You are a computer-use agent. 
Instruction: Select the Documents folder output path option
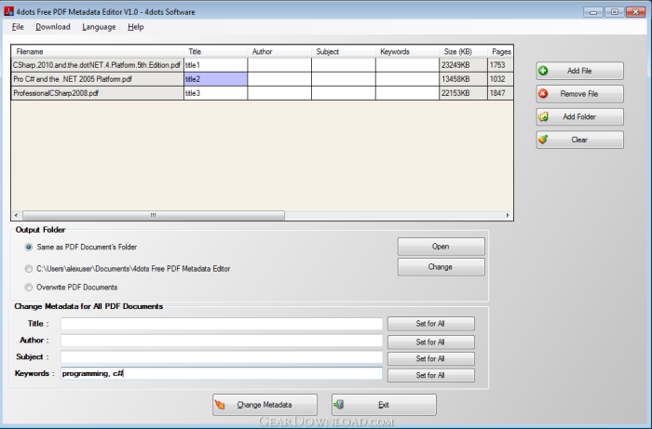[x=29, y=269]
